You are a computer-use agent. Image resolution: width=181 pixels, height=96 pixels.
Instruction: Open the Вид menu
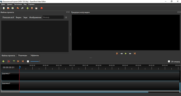pyautogui.click(x=25, y=4)
